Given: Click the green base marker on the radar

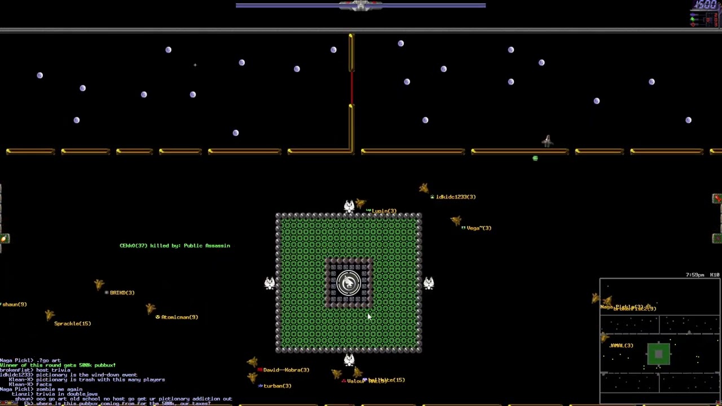Looking at the screenshot, I should 658,355.
